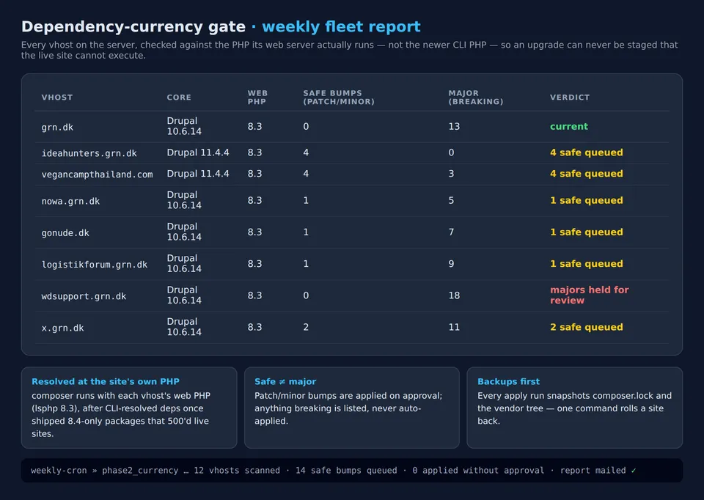Screen dimensions: 704x500
Task: Click 'Drupal 11.4.4' core for ideahunters.grn.dk
Action: (x=198, y=152)
